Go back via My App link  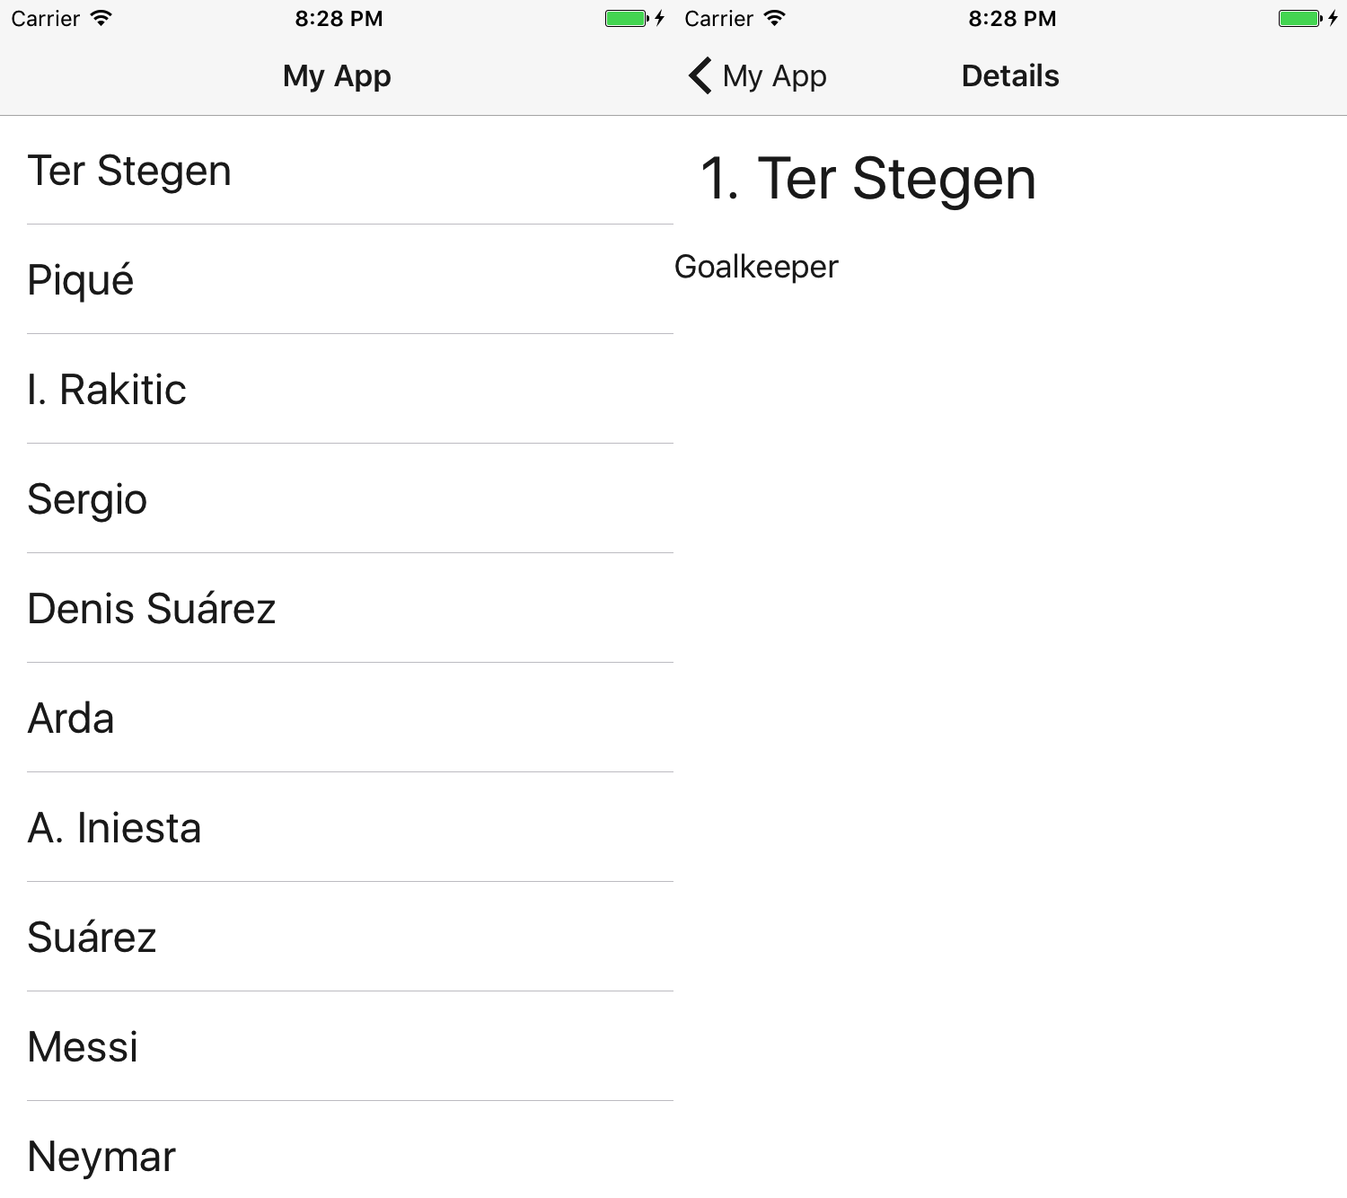click(x=773, y=76)
